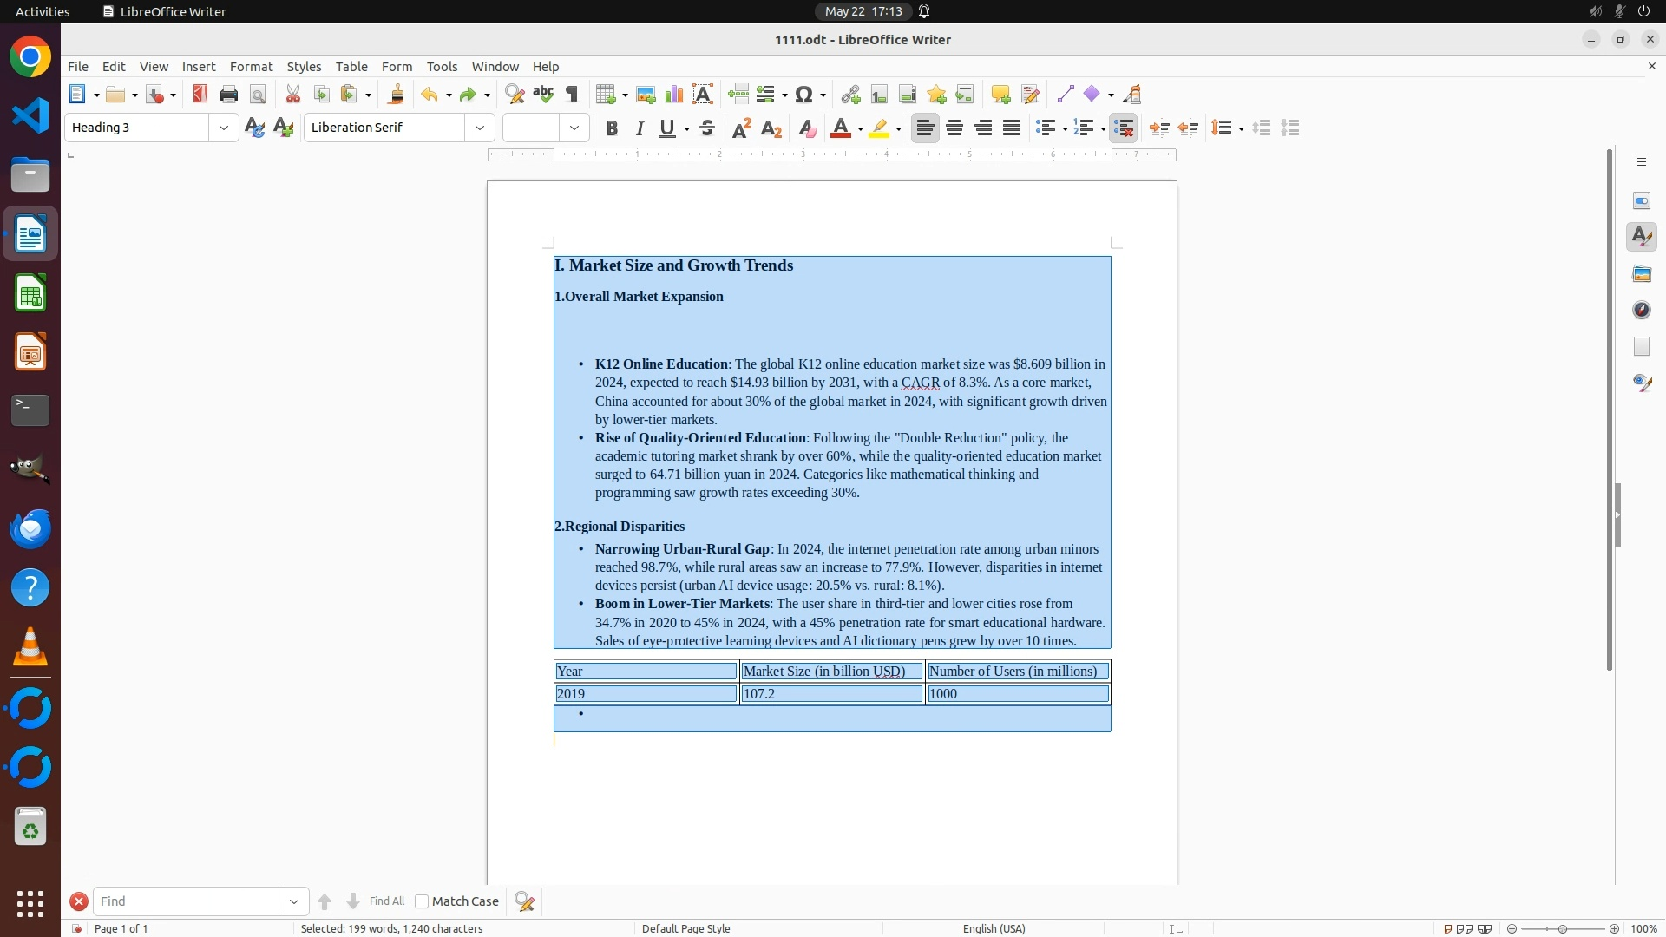Click English (USA) language in status bar
Screen dimensions: 1666x937
[x=994, y=928]
